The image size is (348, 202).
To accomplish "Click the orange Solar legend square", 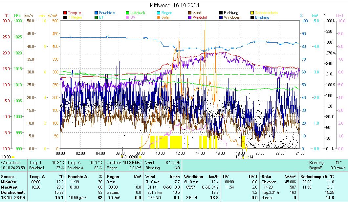I will pos(159,17).
